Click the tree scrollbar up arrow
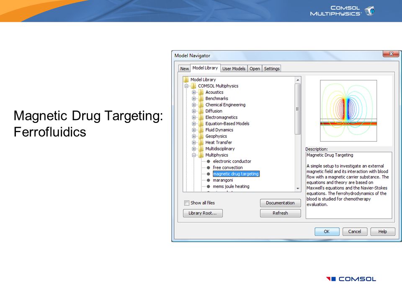The height and width of the screenshot is (301, 402). [298, 80]
